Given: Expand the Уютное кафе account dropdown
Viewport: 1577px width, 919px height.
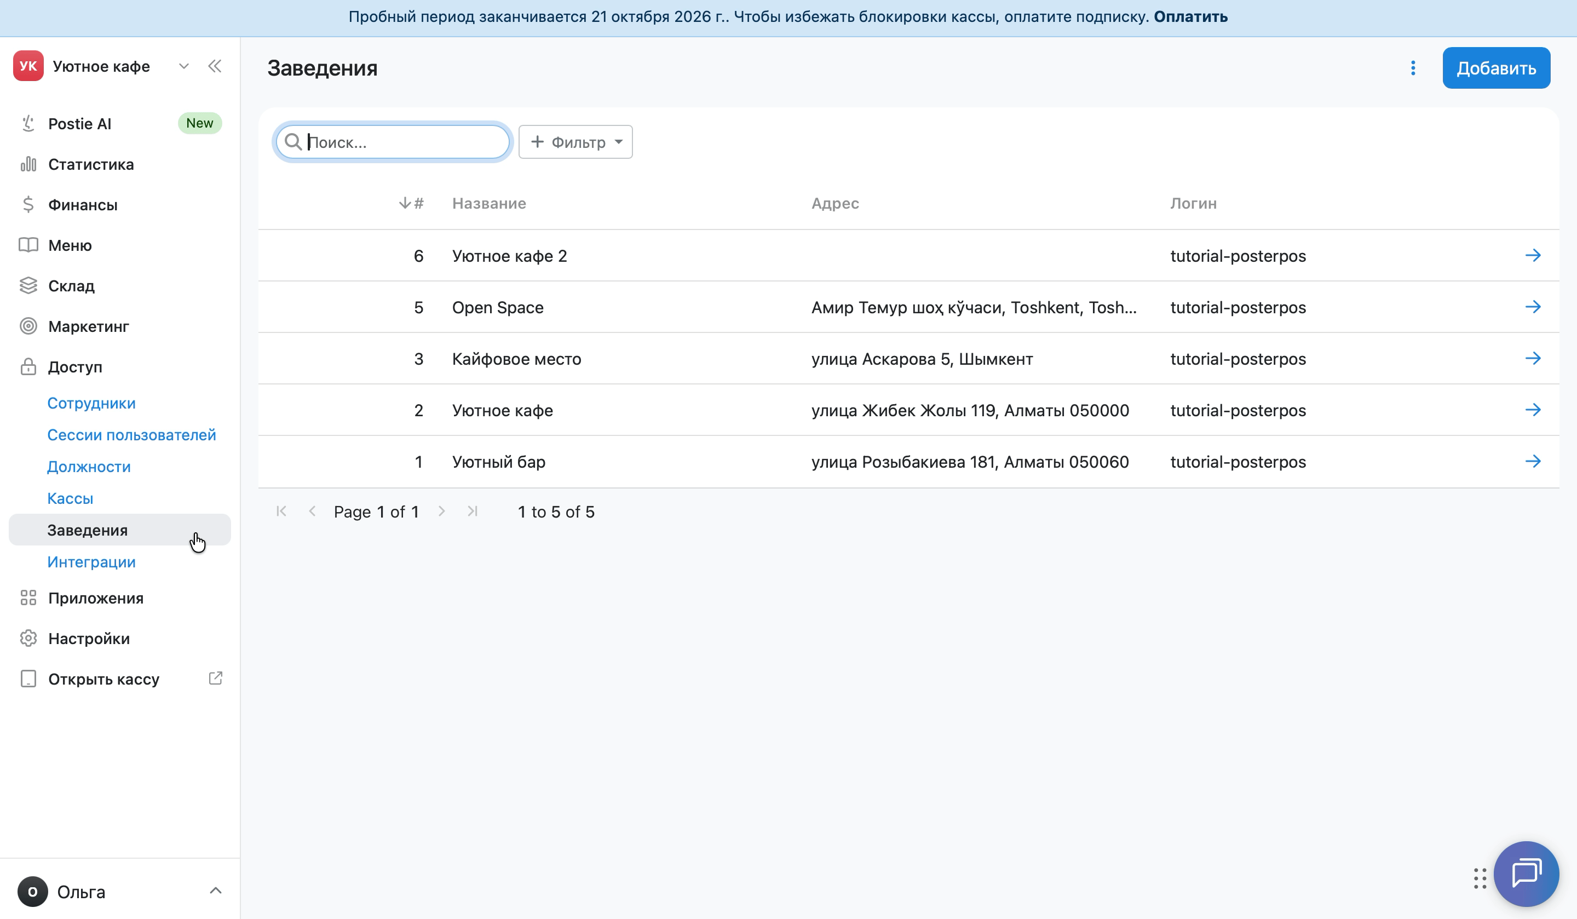Looking at the screenshot, I should (x=183, y=66).
